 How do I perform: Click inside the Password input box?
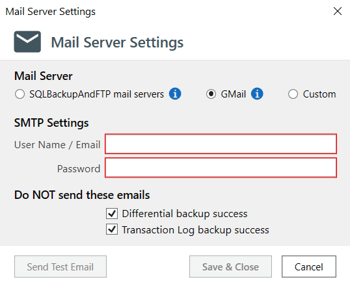tap(221, 168)
